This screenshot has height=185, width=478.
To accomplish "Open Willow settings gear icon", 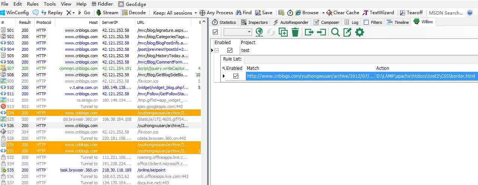I will 360,33.
